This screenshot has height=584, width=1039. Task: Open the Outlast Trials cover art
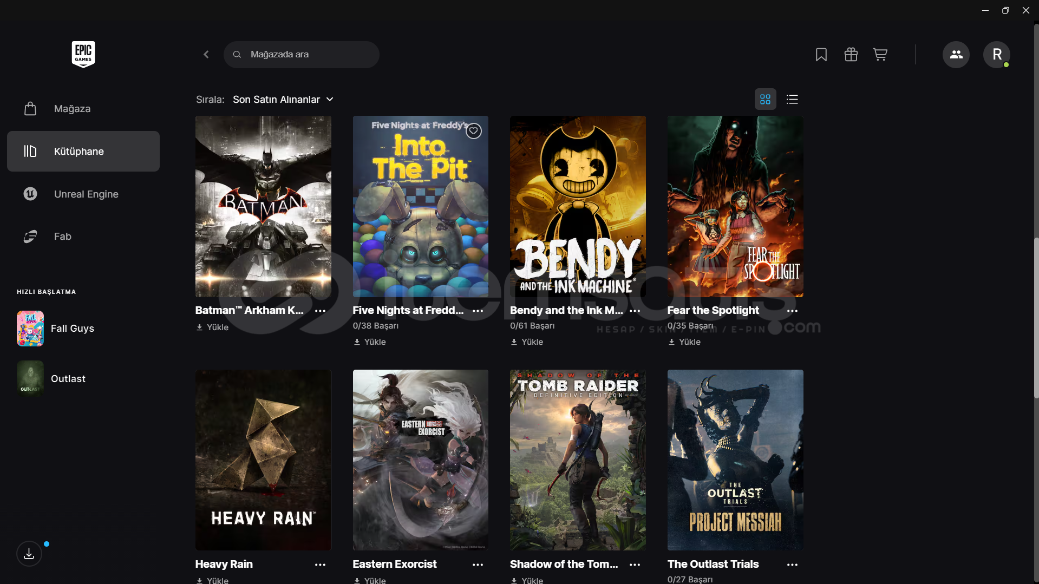coord(735,460)
